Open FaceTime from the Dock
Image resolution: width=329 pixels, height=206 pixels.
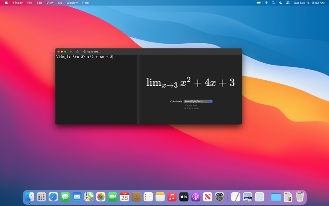coord(113,197)
